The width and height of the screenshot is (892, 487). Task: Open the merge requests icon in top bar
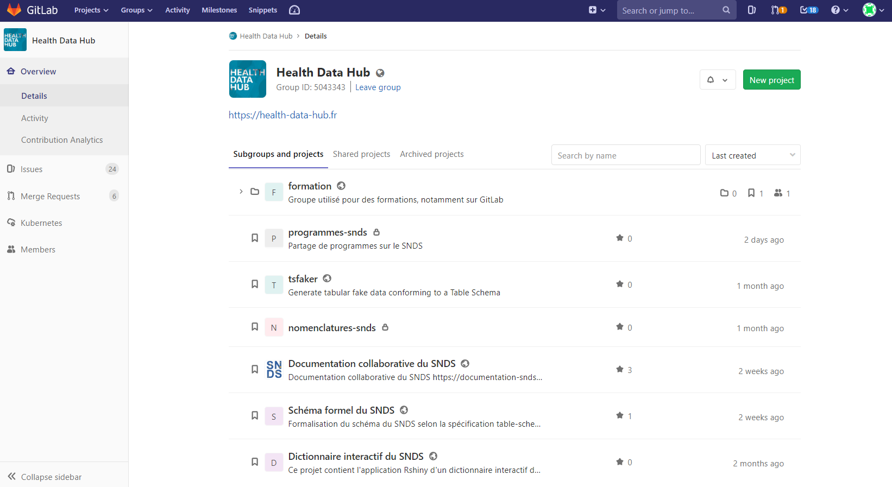779,10
